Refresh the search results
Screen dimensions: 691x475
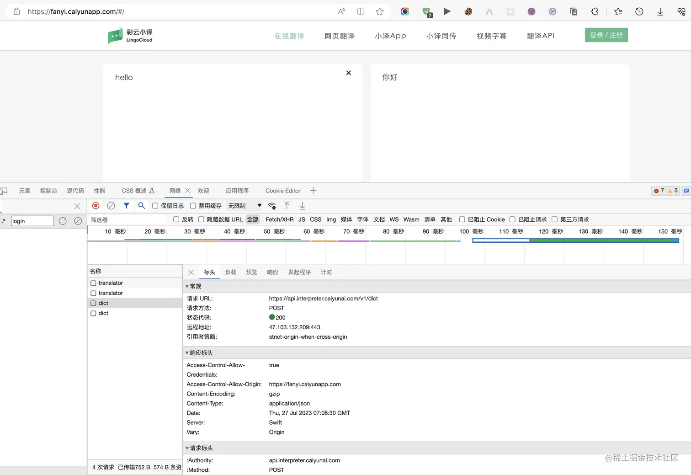click(63, 221)
